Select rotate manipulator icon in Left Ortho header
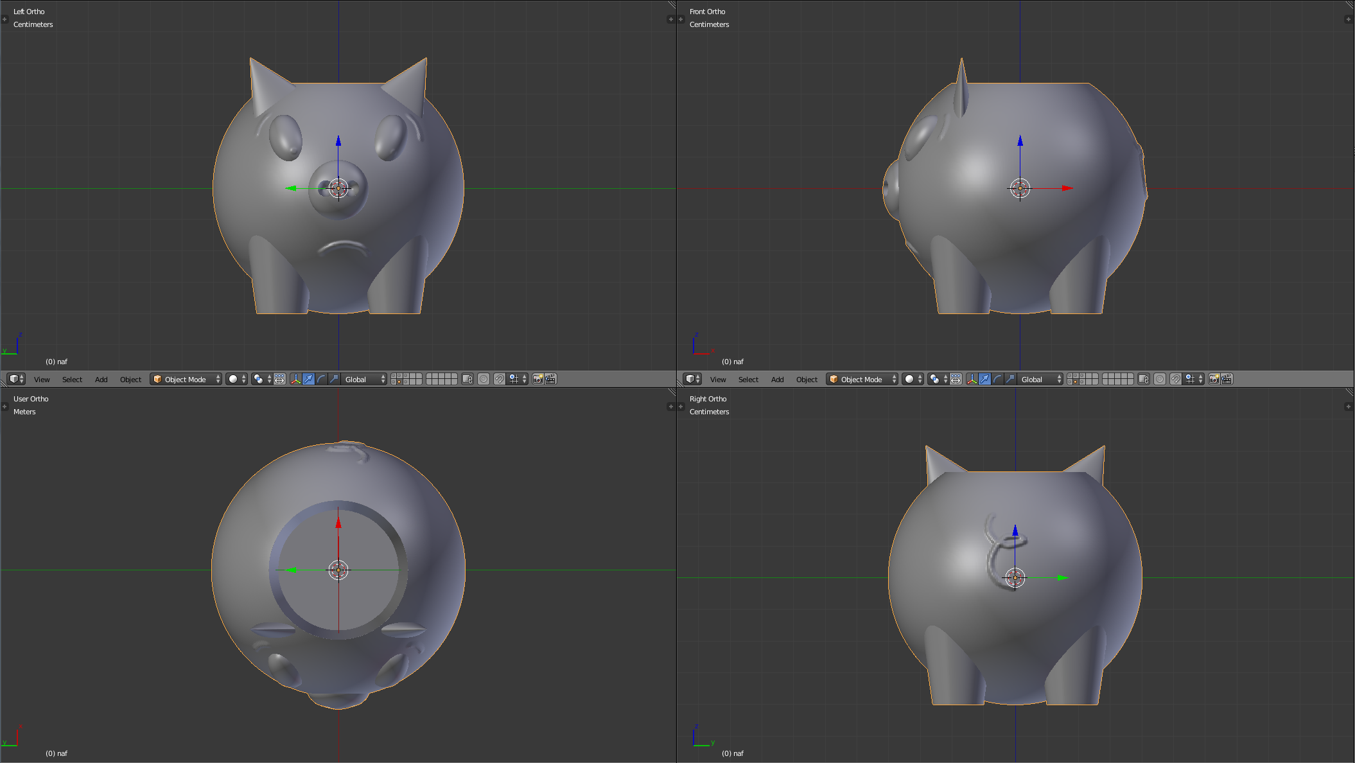The height and width of the screenshot is (763, 1355). pos(321,379)
